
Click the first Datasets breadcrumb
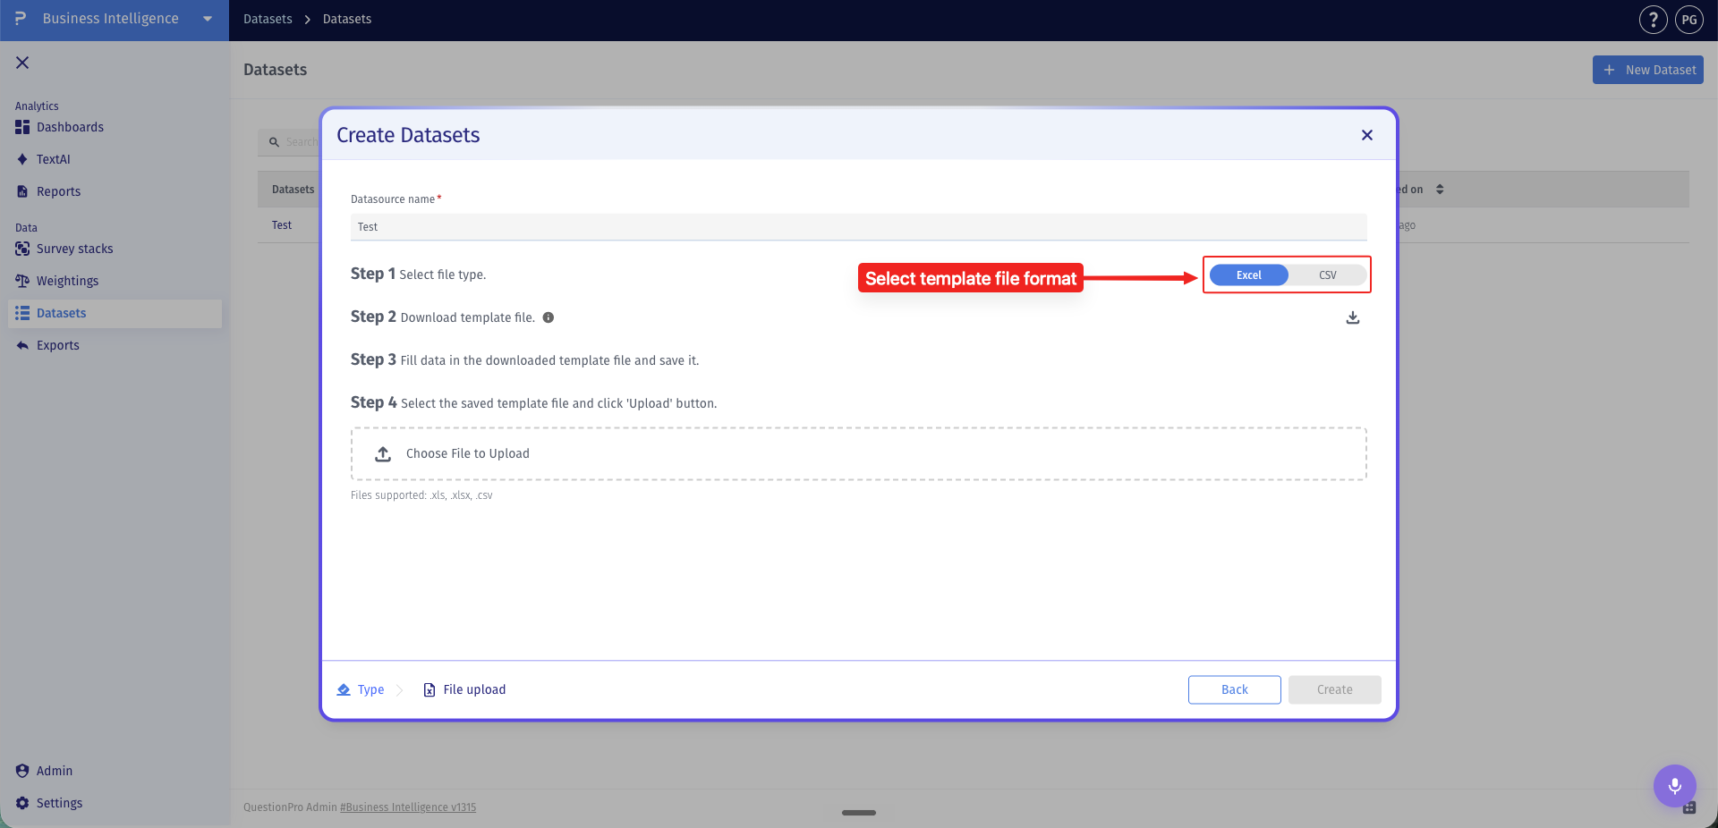(x=268, y=19)
